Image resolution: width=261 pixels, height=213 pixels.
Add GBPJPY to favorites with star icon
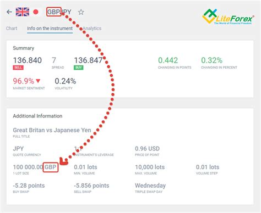coord(81,12)
